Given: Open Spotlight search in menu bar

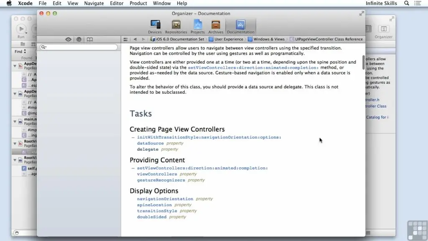Looking at the screenshot, I should point(407,3).
